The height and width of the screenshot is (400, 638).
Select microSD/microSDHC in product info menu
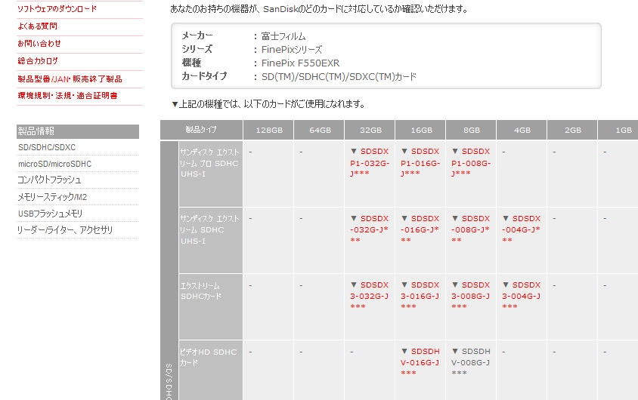point(55,164)
